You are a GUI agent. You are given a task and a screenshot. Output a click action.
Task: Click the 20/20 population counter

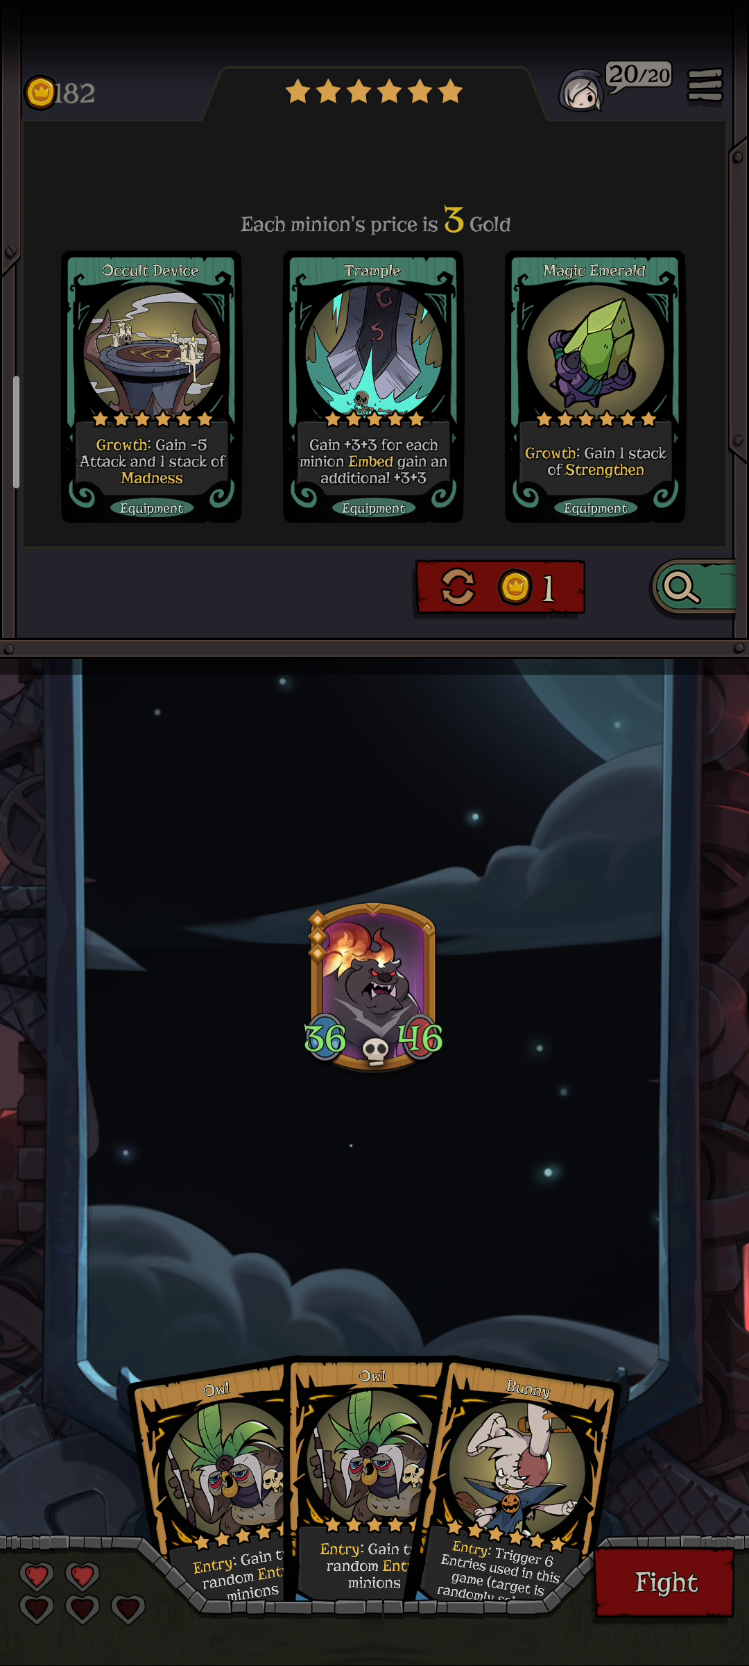click(639, 74)
